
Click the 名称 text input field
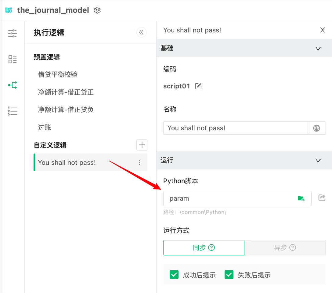[235, 128]
